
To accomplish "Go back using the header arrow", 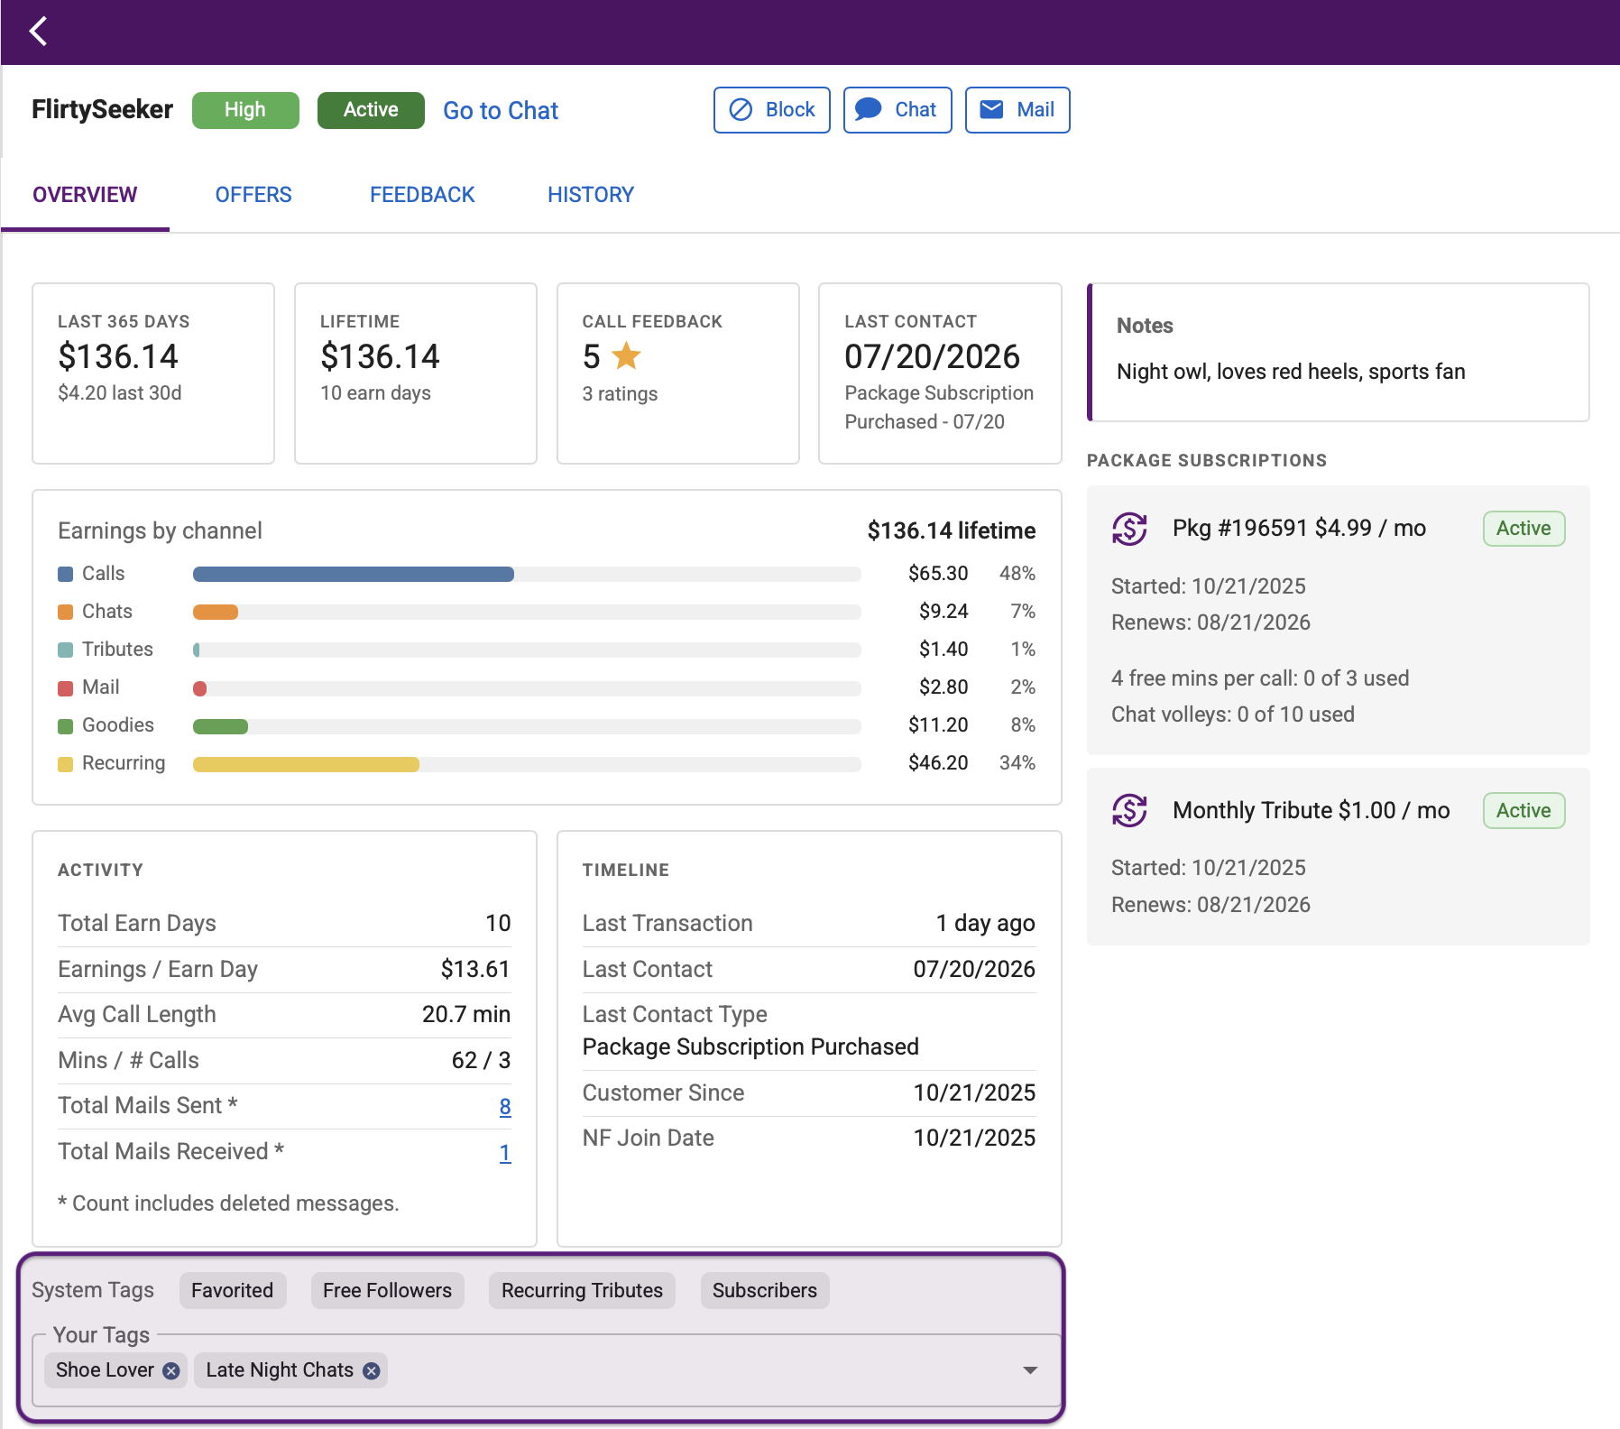I will click(38, 32).
